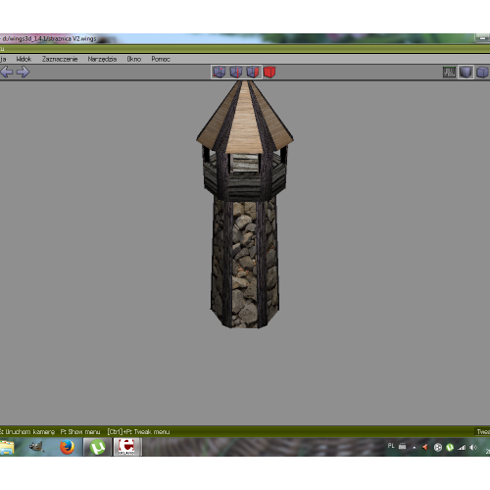The height and width of the screenshot is (490, 490).
Task: Open the Zaznaczenie menu
Action: [x=60, y=59]
